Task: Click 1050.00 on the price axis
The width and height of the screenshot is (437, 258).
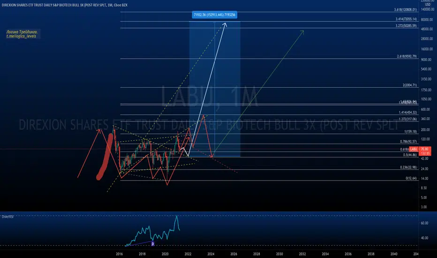Action: click(426, 99)
